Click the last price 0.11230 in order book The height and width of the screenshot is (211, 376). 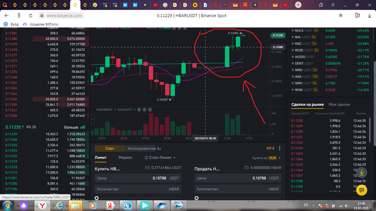pyautogui.click(x=13, y=127)
